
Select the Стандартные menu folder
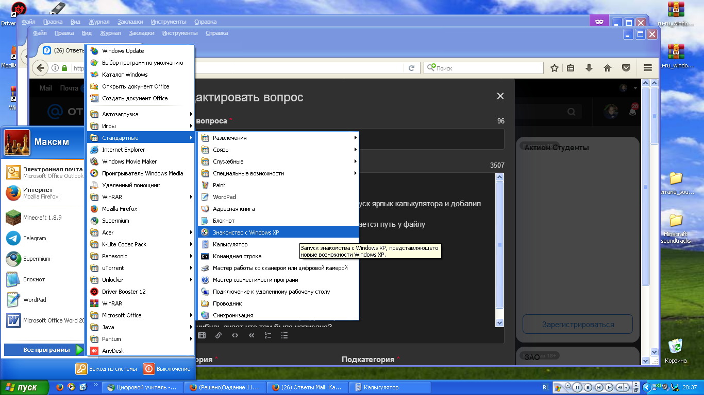point(141,138)
